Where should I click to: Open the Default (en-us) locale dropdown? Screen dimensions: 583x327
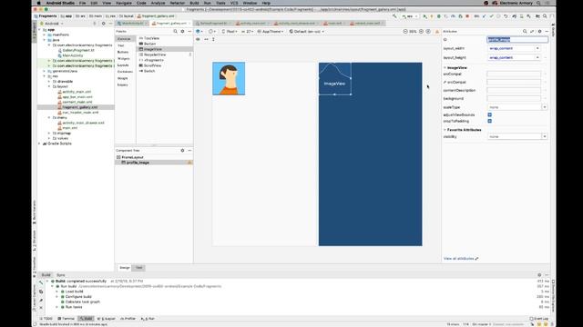tap(307, 32)
